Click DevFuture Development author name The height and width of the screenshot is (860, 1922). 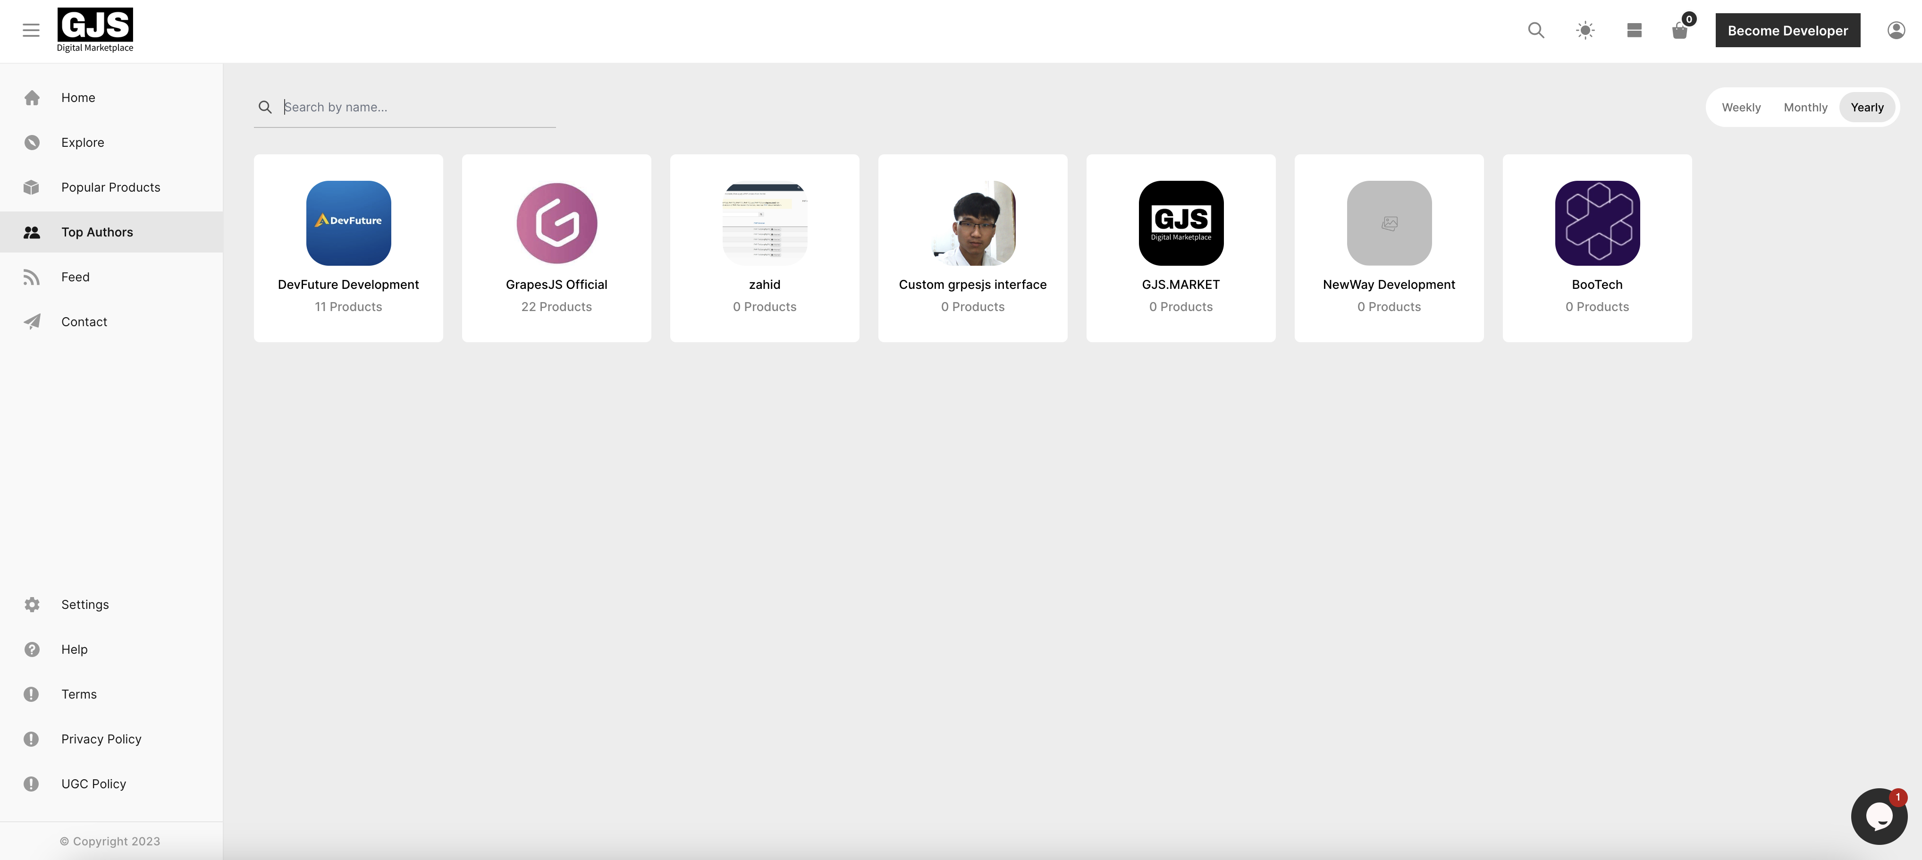click(x=348, y=284)
